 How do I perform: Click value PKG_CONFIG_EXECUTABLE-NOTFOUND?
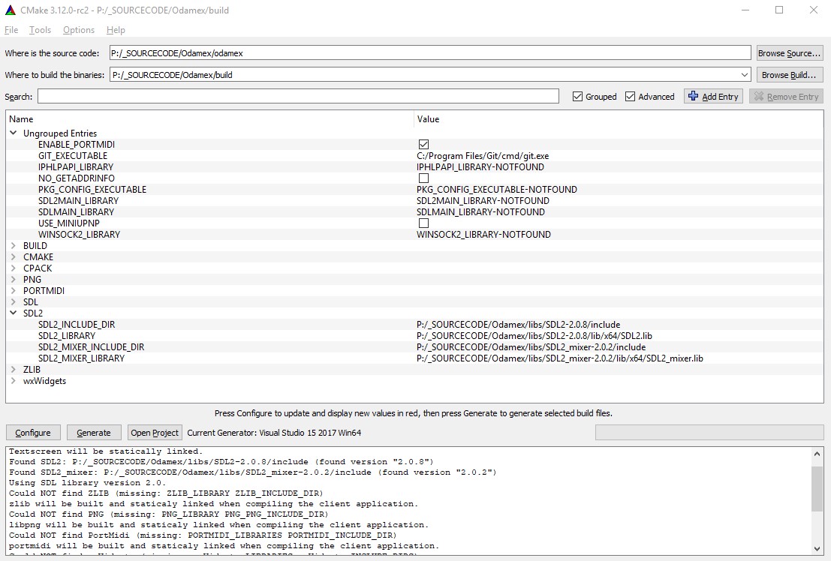(497, 190)
